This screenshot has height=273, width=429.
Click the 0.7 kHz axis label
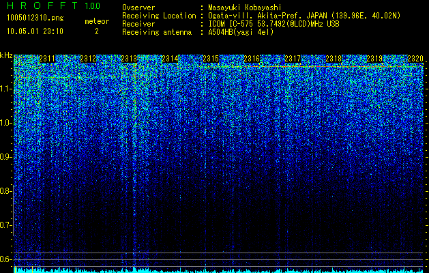5,225
